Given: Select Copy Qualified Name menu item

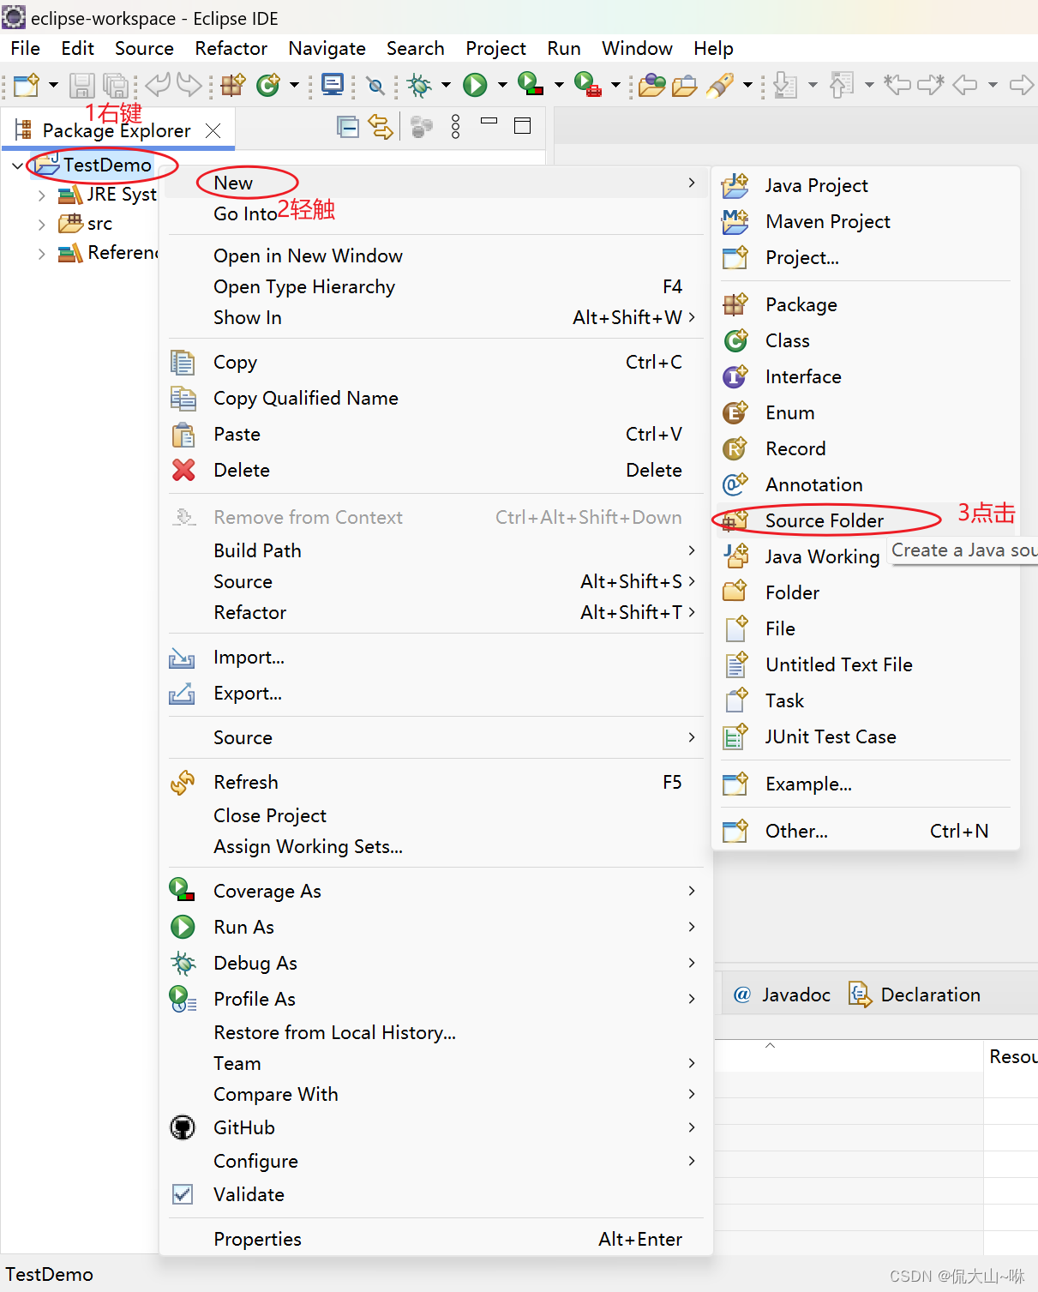Looking at the screenshot, I should pos(435,398).
